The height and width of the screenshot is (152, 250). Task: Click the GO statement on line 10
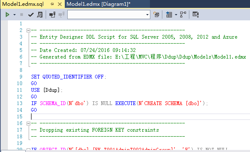click(x=34, y=83)
